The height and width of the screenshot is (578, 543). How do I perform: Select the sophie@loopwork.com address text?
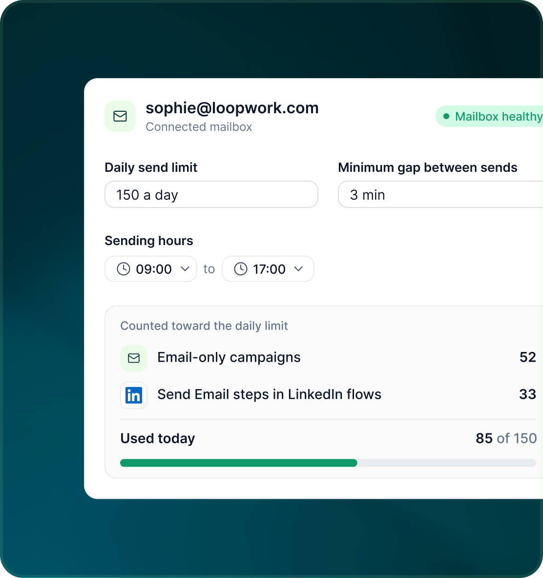coord(232,108)
